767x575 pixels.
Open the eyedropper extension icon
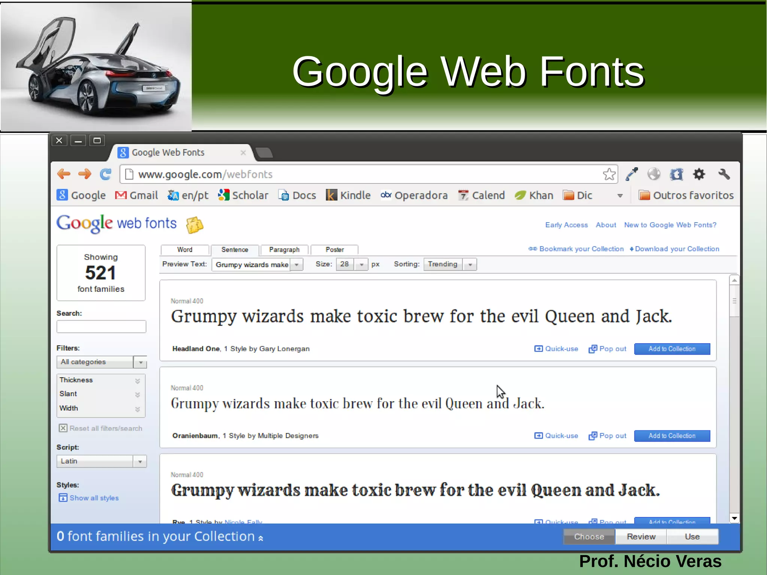pos(631,174)
